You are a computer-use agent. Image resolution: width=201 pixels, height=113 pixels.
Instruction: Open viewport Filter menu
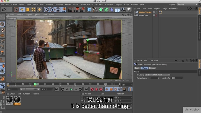(x=45, y=15)
